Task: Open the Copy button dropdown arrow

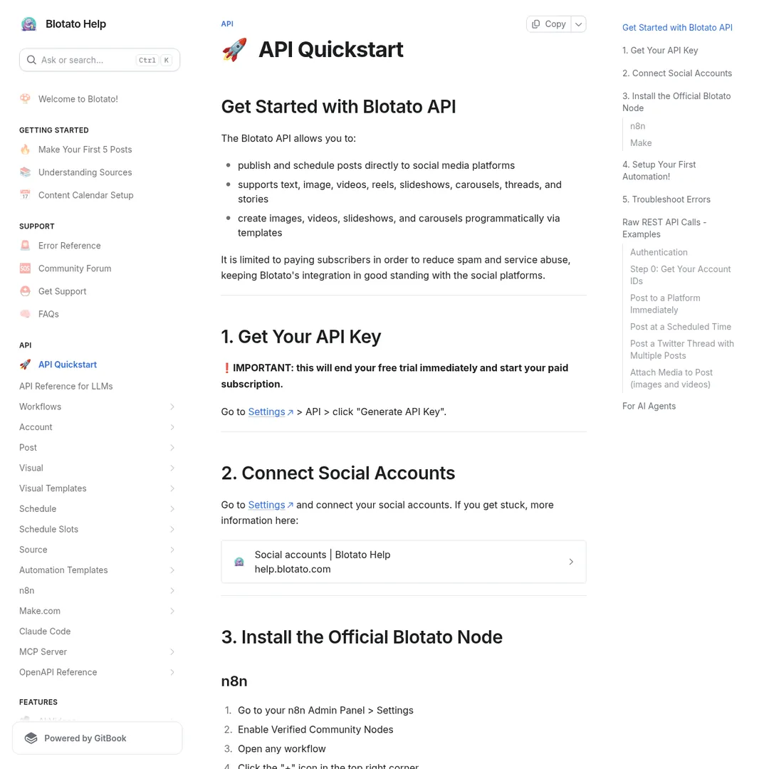Action: [x=578, y=23]
